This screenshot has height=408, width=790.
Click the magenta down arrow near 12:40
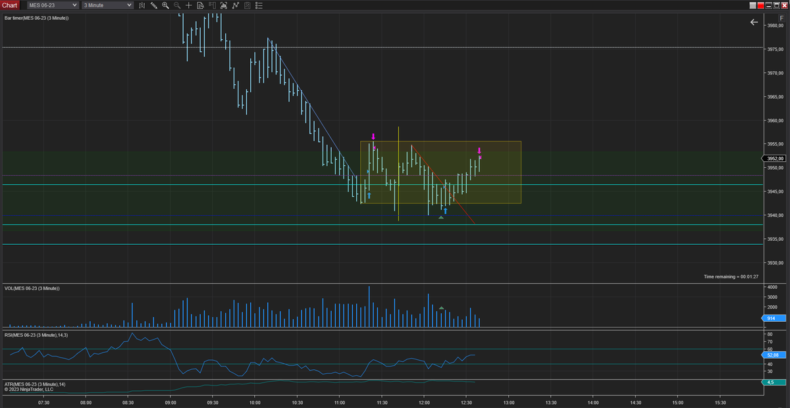479,151
